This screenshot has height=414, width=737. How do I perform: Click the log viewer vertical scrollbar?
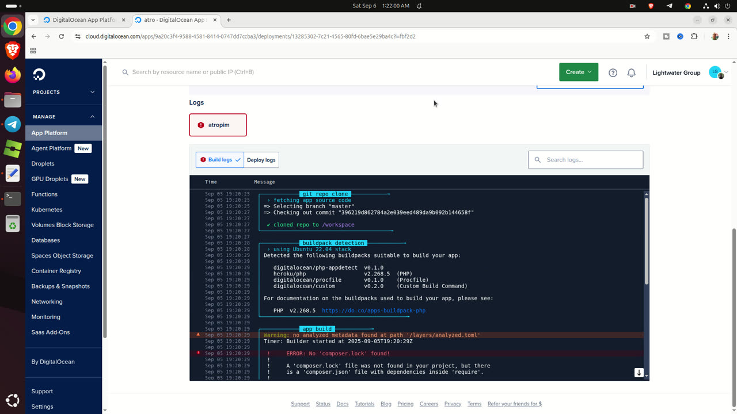click(647, 241)
